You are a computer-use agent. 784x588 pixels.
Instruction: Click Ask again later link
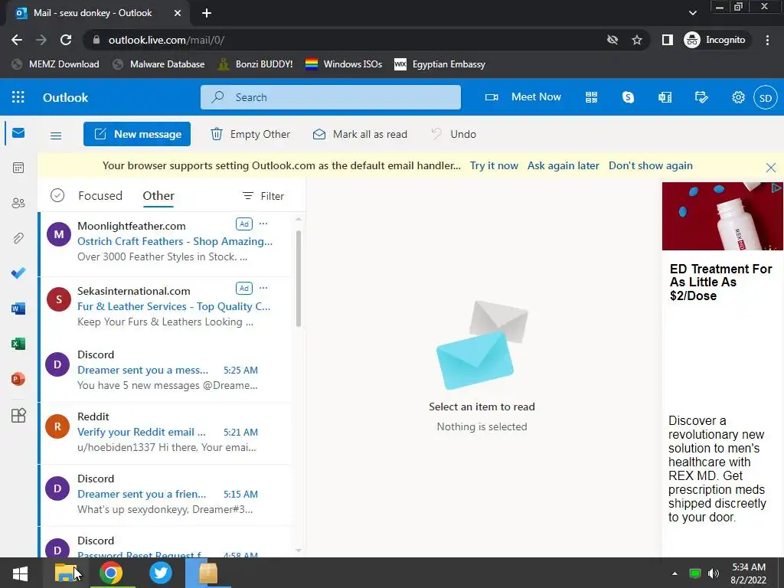[x=563, y=165]
